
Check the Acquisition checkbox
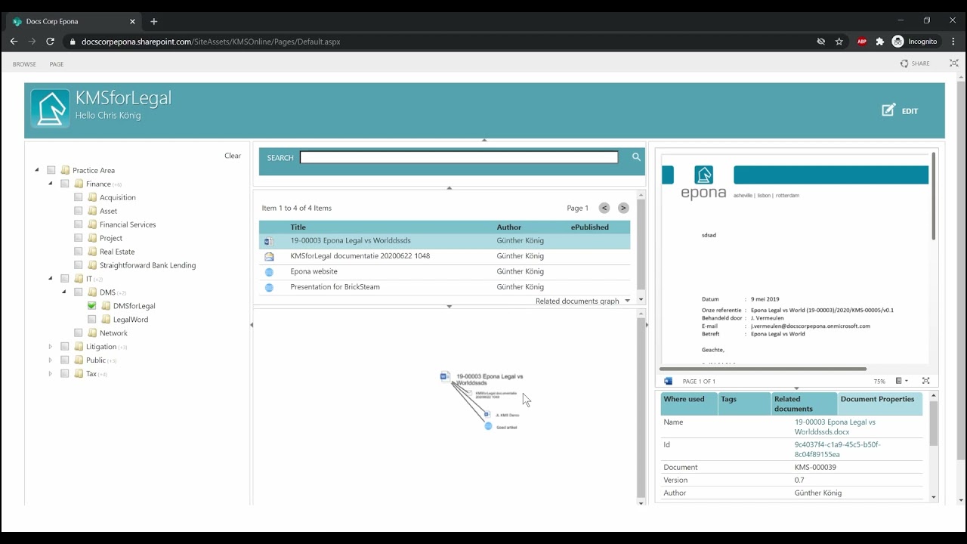(x=79, y=198)
